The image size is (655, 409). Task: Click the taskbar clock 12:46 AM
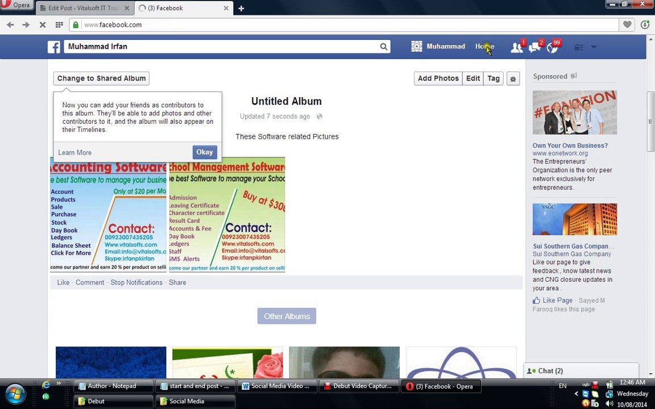pos(632,383)
